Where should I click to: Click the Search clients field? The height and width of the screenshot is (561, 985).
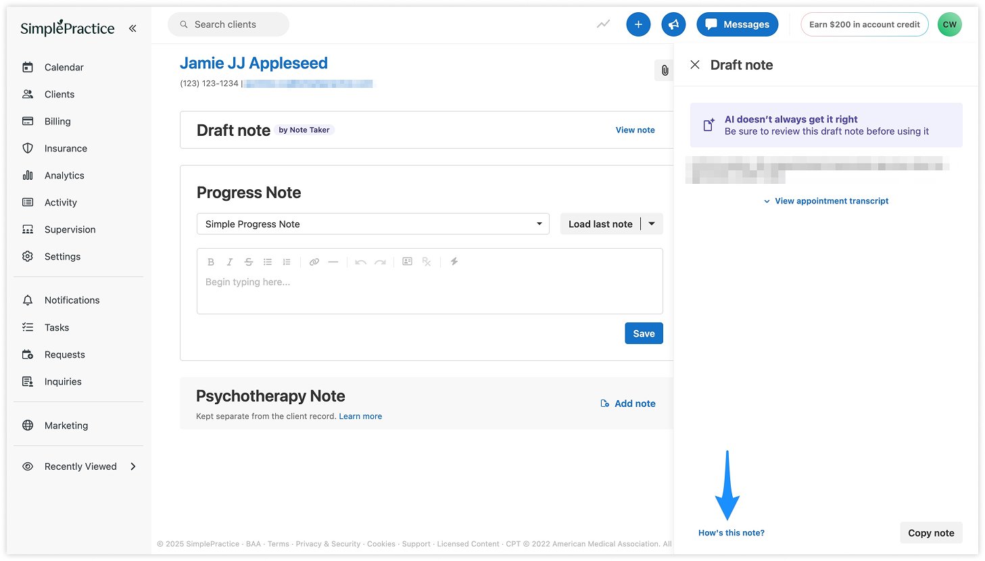[229, 24]
